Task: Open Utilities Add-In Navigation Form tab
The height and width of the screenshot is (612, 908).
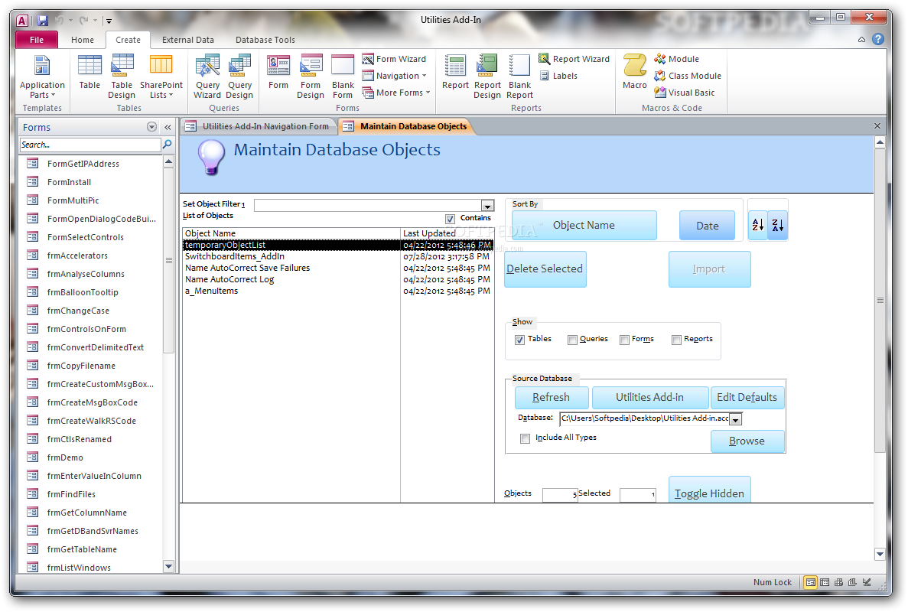Action: [x=258, y=126]
